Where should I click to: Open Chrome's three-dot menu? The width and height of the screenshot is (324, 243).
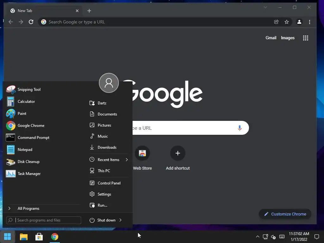tap(309, 22)
